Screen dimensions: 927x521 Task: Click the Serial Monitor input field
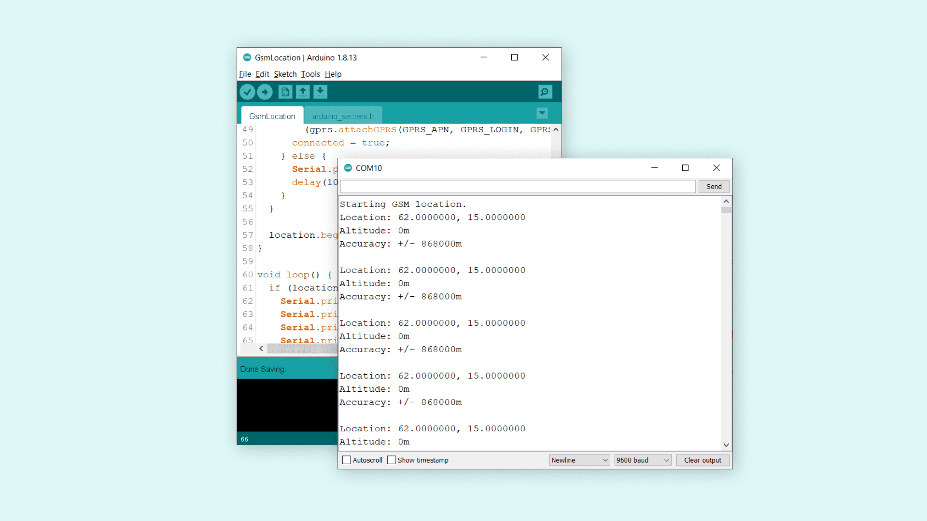[517, 186]
